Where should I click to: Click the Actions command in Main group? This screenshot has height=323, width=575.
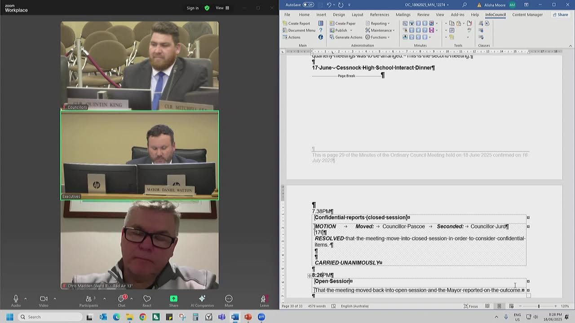292,37
